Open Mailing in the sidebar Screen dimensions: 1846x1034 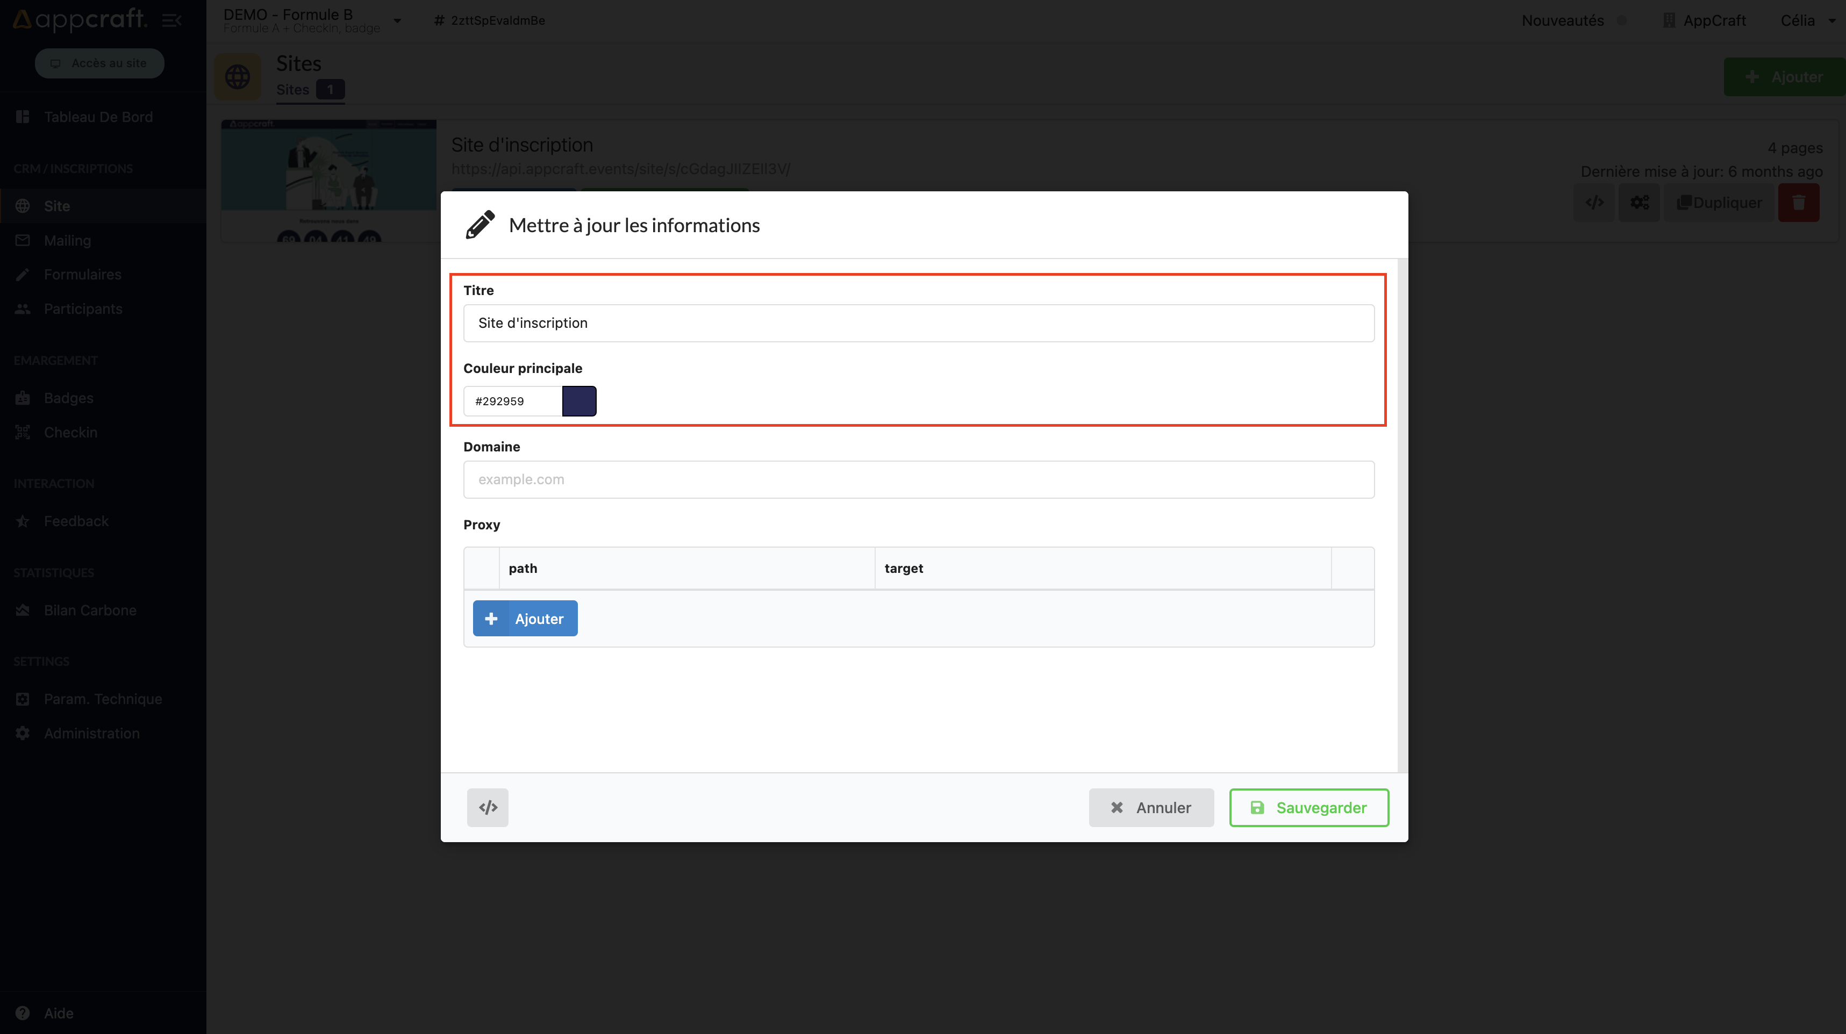pyautogui.click(x=67, y=240)
